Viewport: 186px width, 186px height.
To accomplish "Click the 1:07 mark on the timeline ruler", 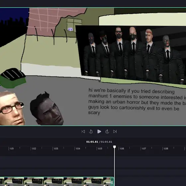I will [x=144, y=148].
